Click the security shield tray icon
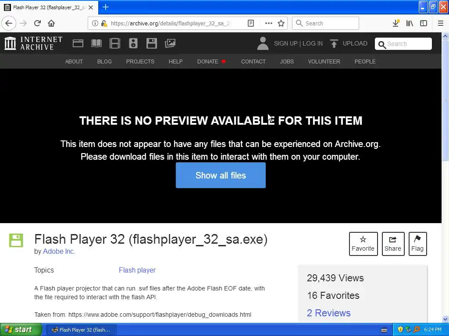 pyautogui.click(x=400, y=329)
